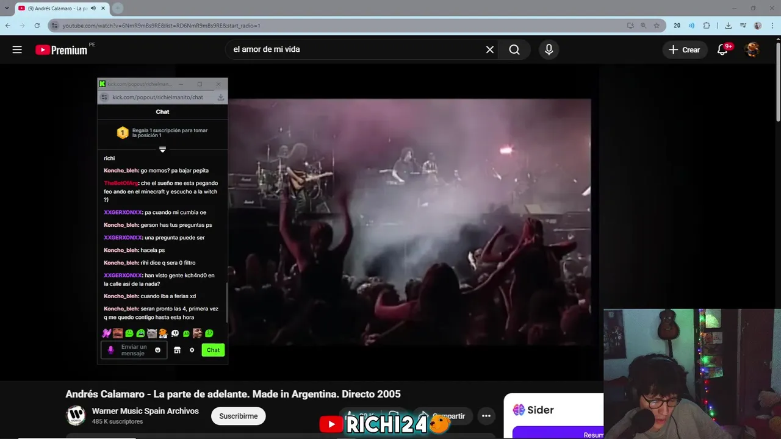Open Chrome profile avatar
Screen dimensions: 781x439
pyautogui.click(x=758, y=26)
